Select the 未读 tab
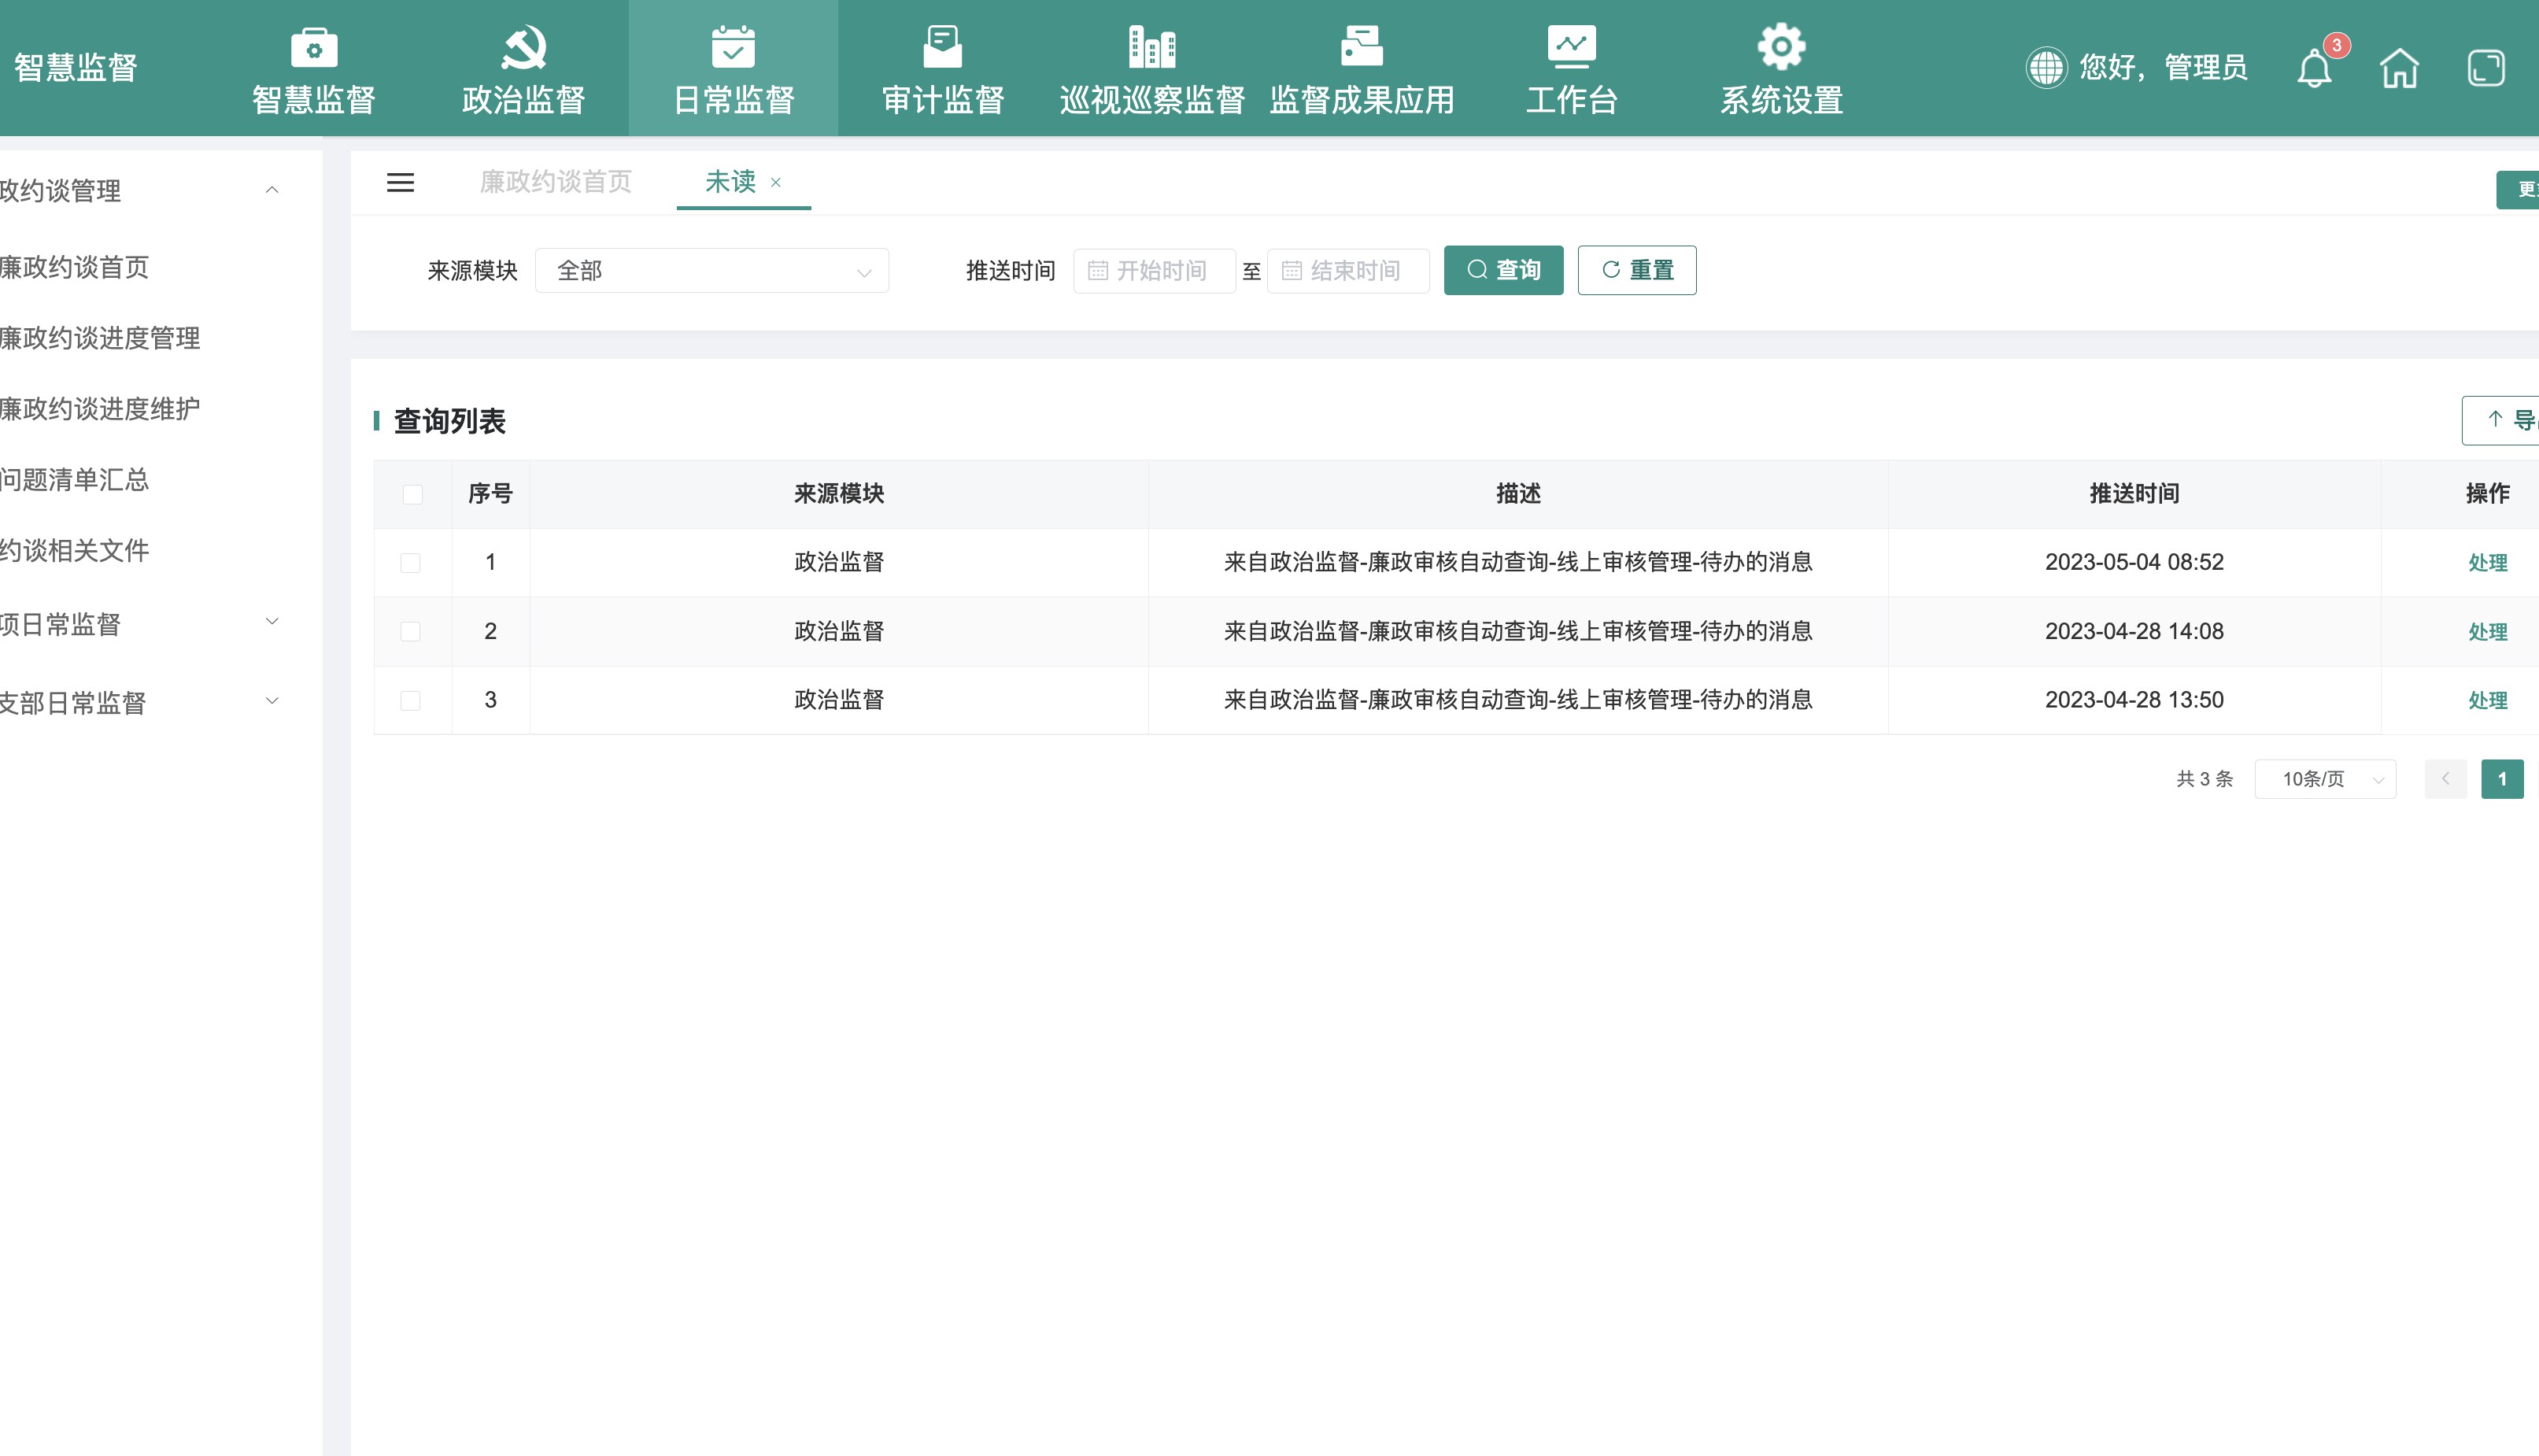This screenshot has width=2539, height=1456. coord(730,182)
